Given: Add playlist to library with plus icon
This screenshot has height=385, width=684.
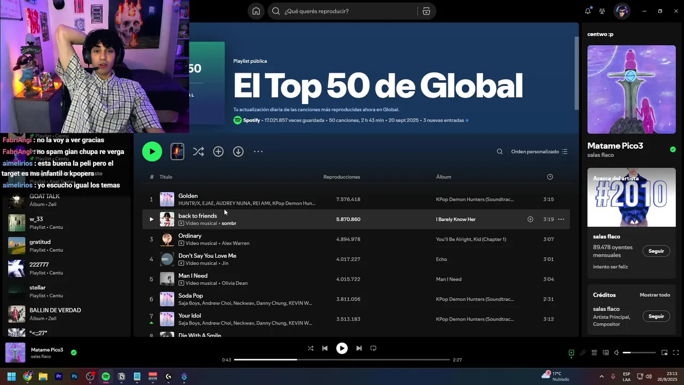Looking at the screenshot, I should coord(219,152).
